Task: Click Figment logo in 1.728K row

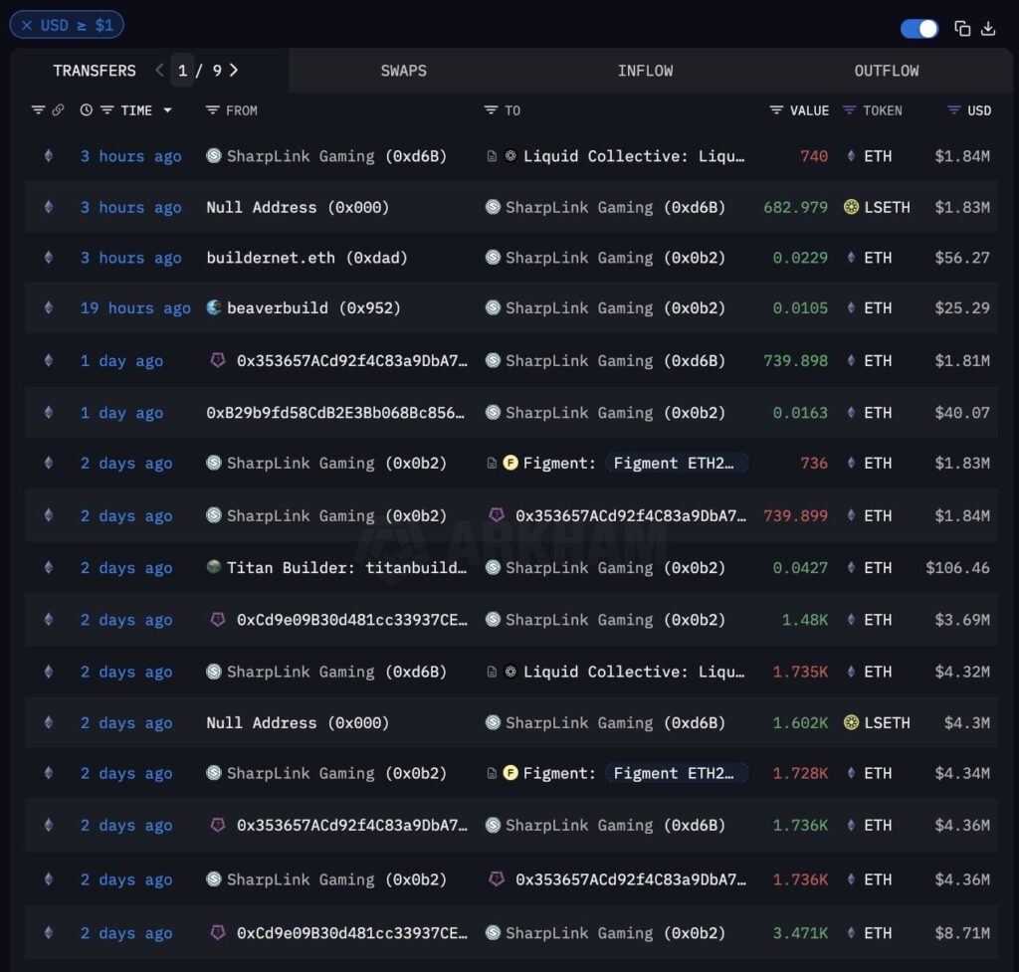Action: pos(510,773)
